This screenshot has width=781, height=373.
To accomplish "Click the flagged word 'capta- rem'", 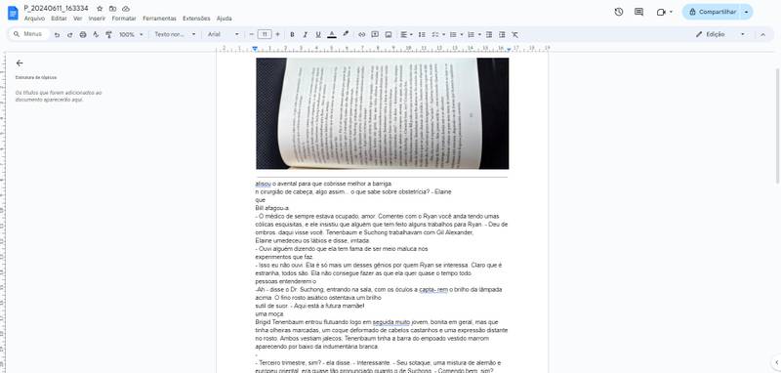I will 433,290.
